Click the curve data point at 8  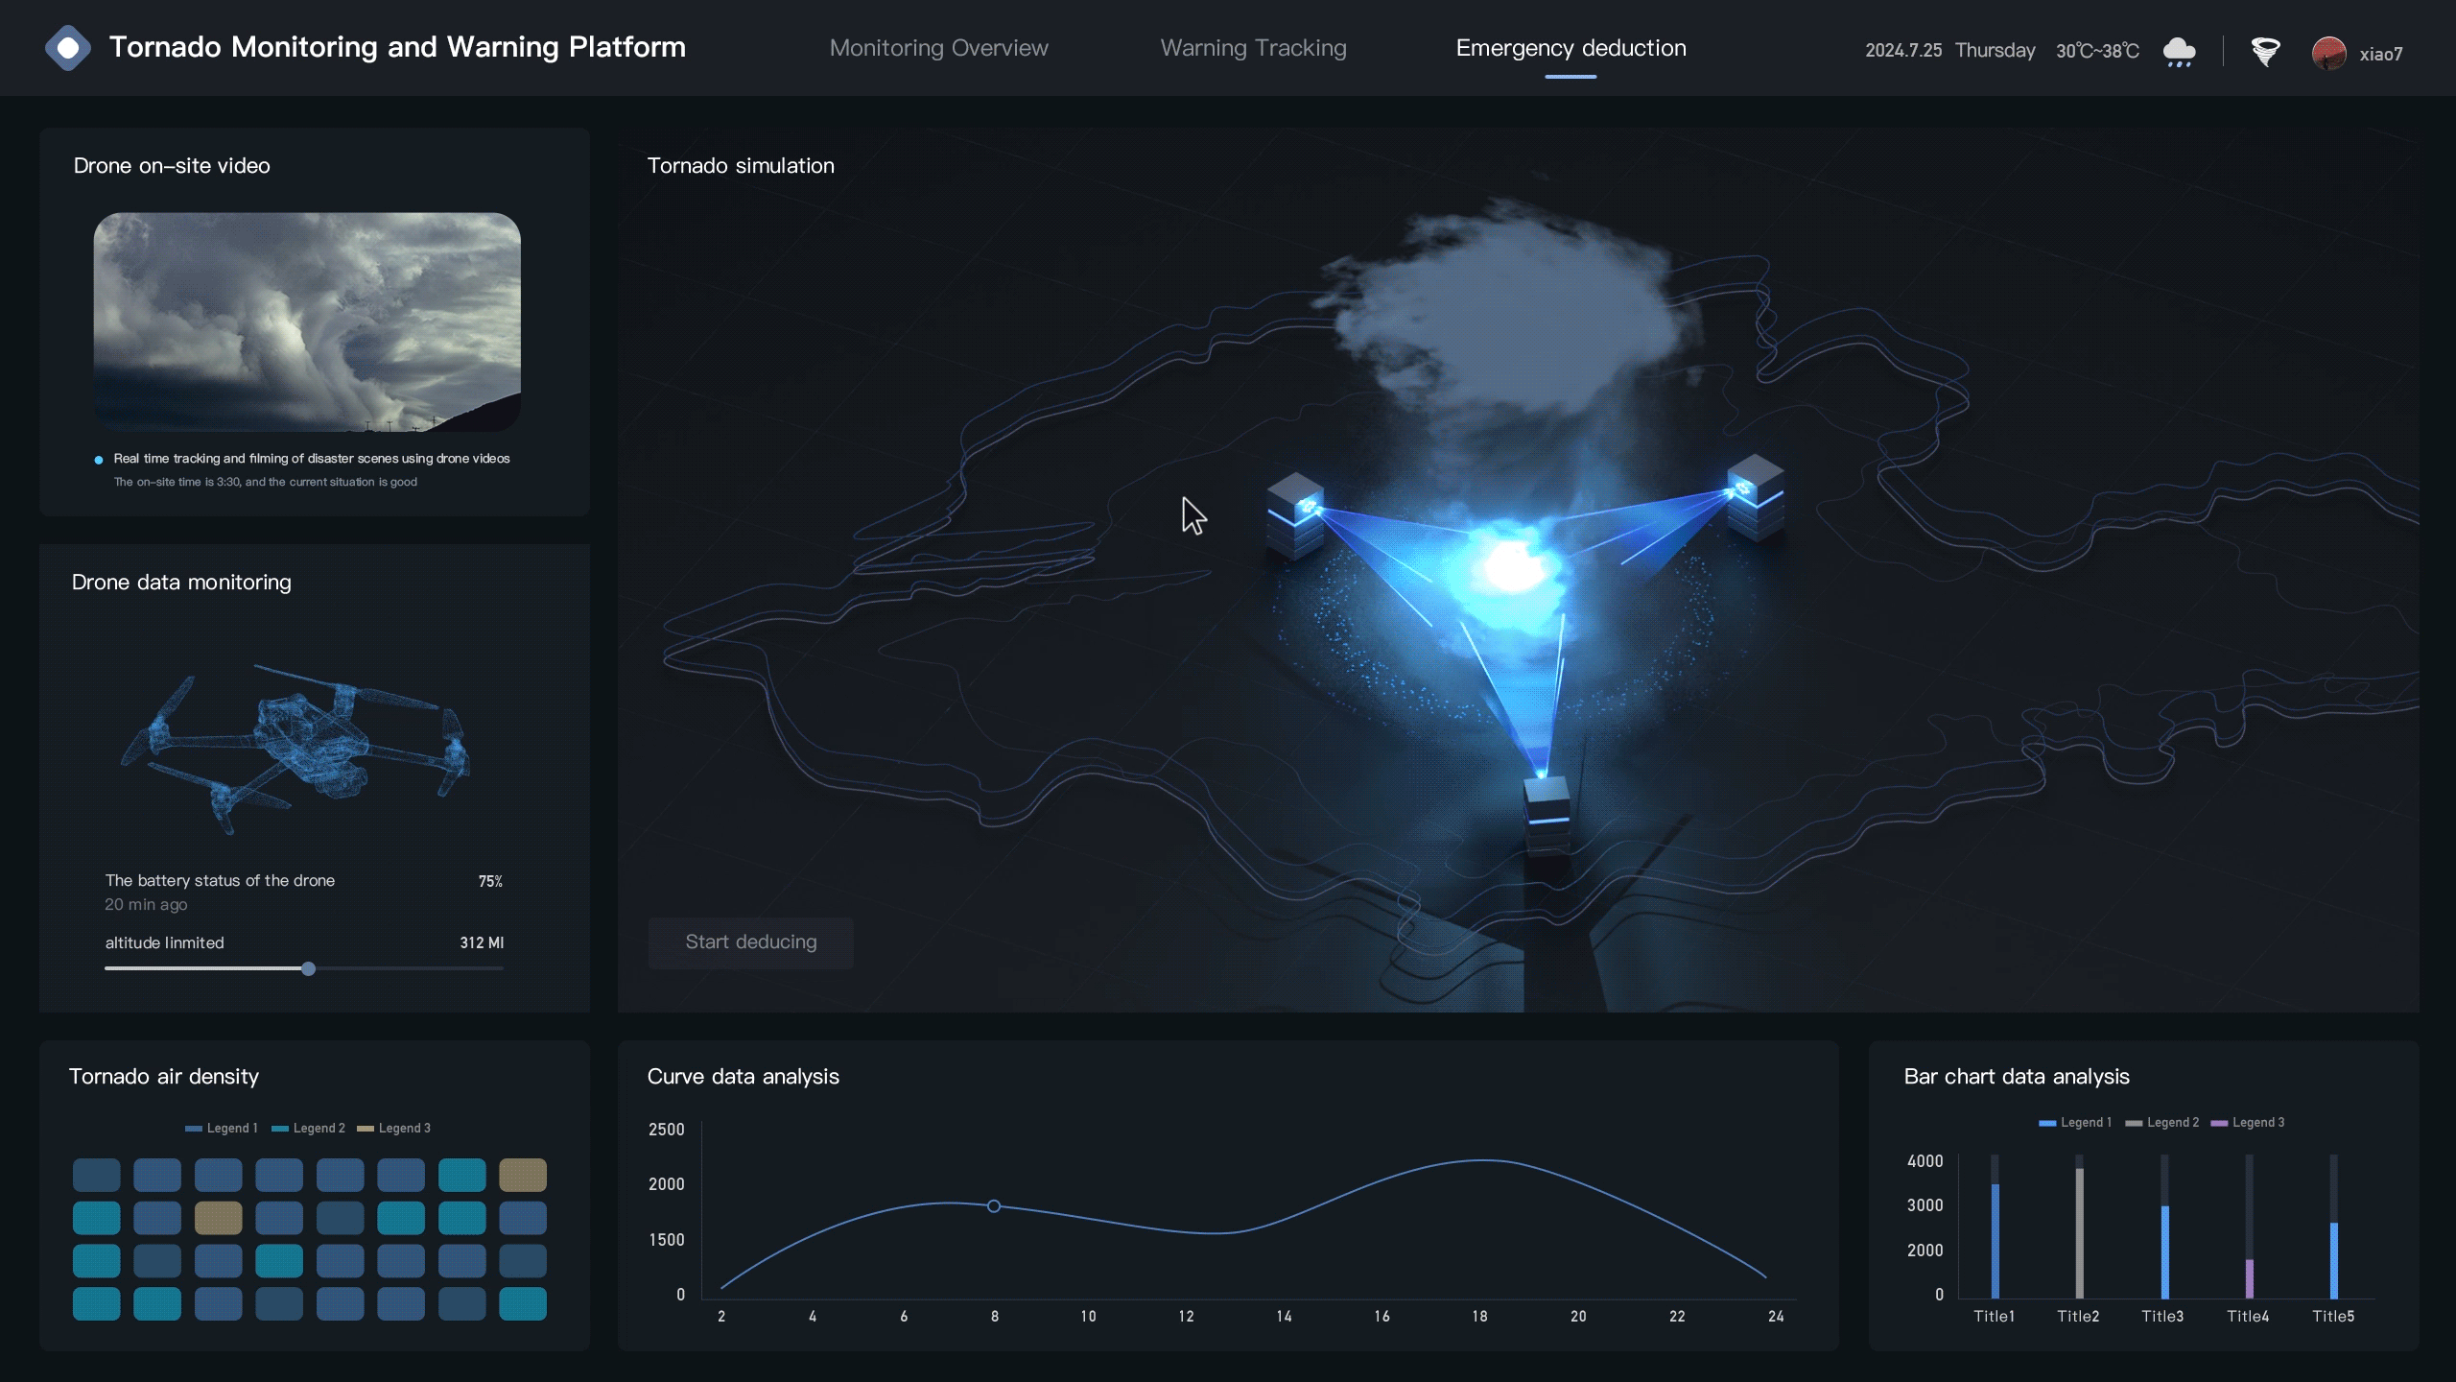pos(994,1205)
